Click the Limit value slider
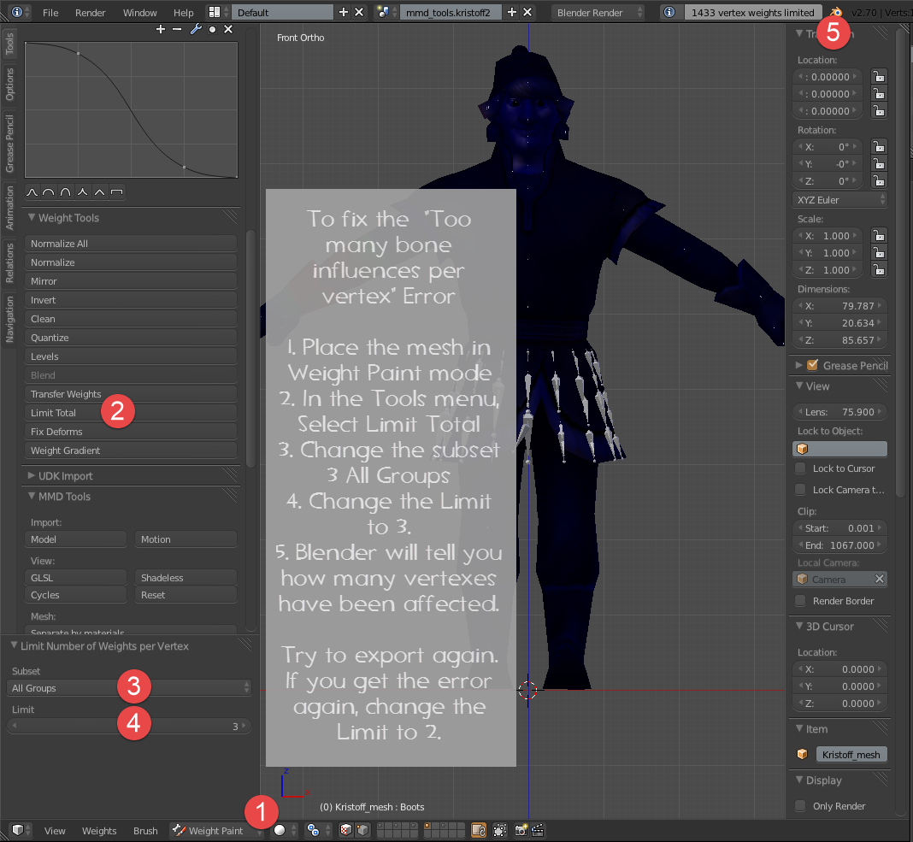The width and height of the screenshot is (913, 842). tap(129, 726)
